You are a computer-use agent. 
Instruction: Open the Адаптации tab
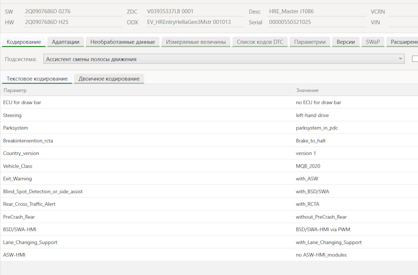[x=66, y=42]
